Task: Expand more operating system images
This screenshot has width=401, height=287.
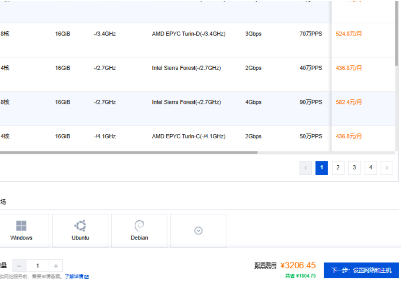Action: tap(198, 231)
